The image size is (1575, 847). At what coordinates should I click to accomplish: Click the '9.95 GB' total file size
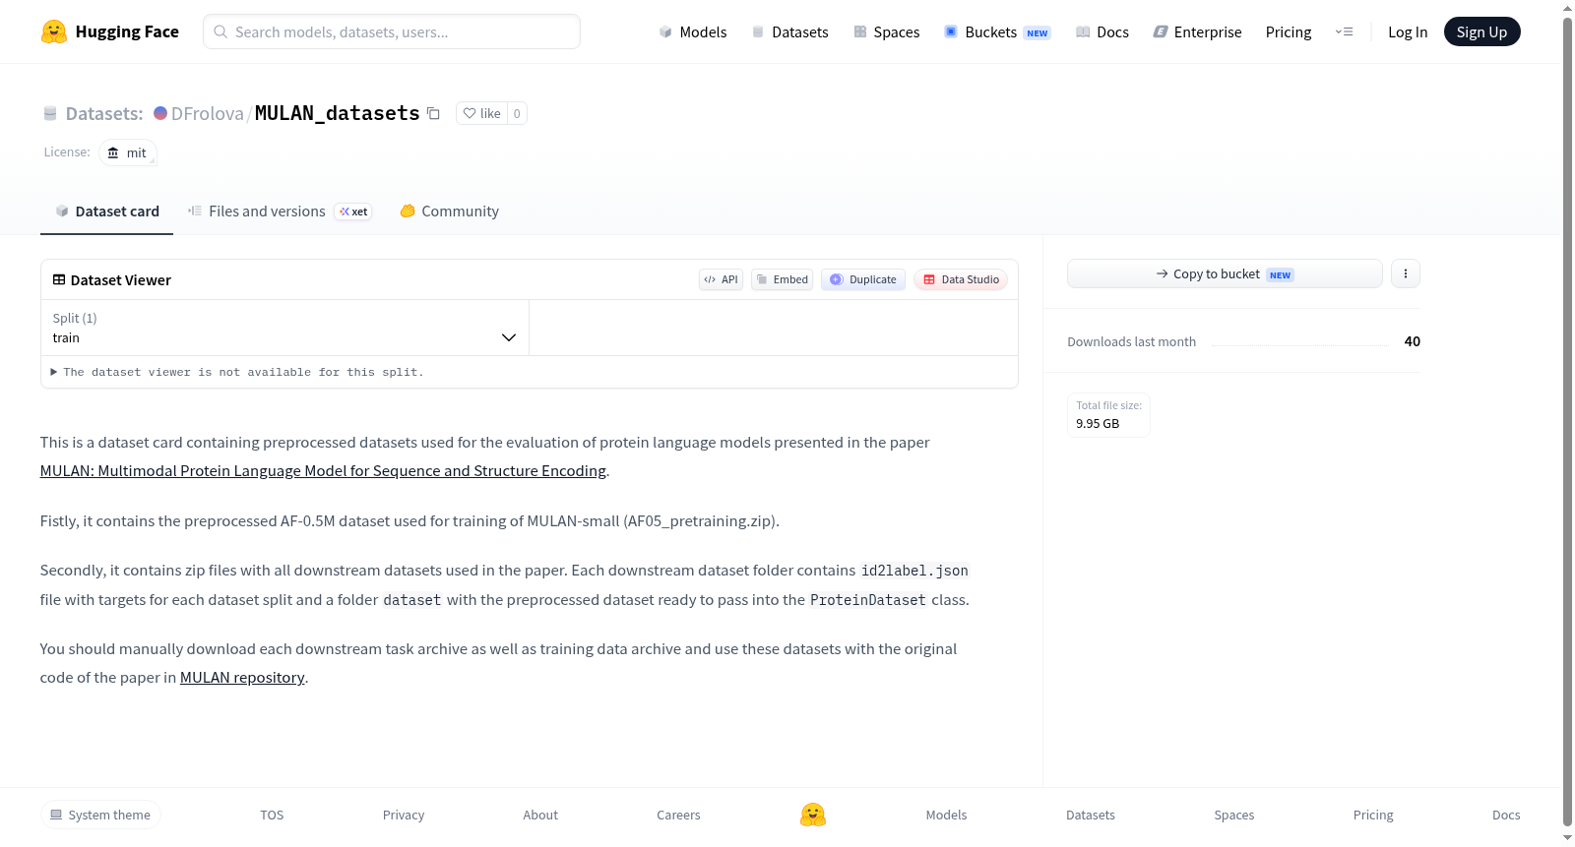(x=1098, y=423)
